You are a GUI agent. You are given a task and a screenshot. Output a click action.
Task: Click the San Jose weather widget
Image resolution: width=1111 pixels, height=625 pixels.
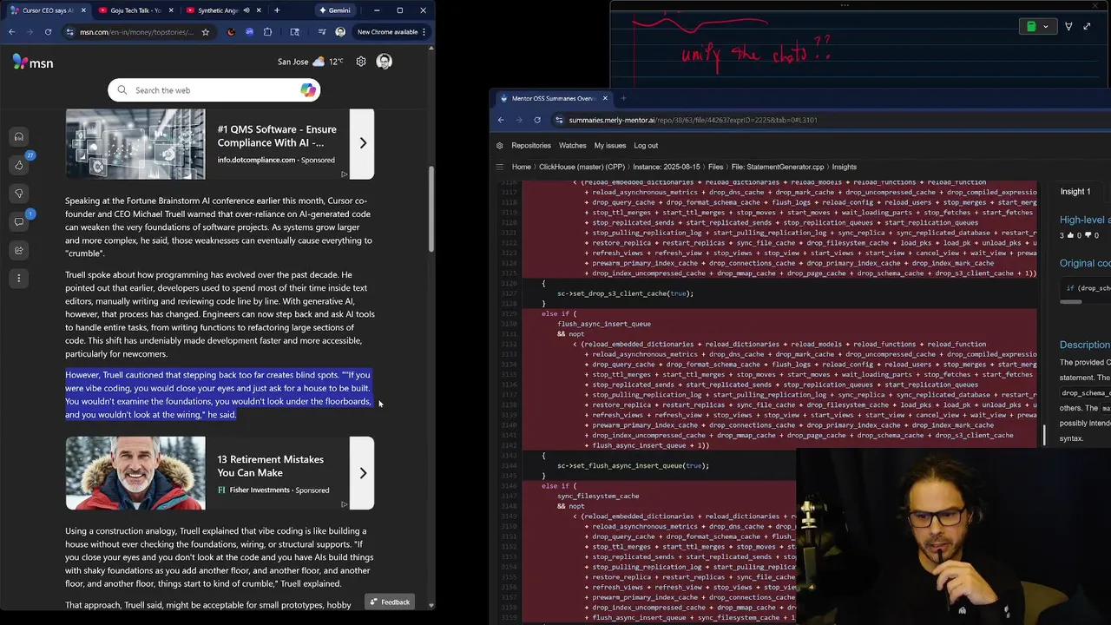click(x=310, y=62)
